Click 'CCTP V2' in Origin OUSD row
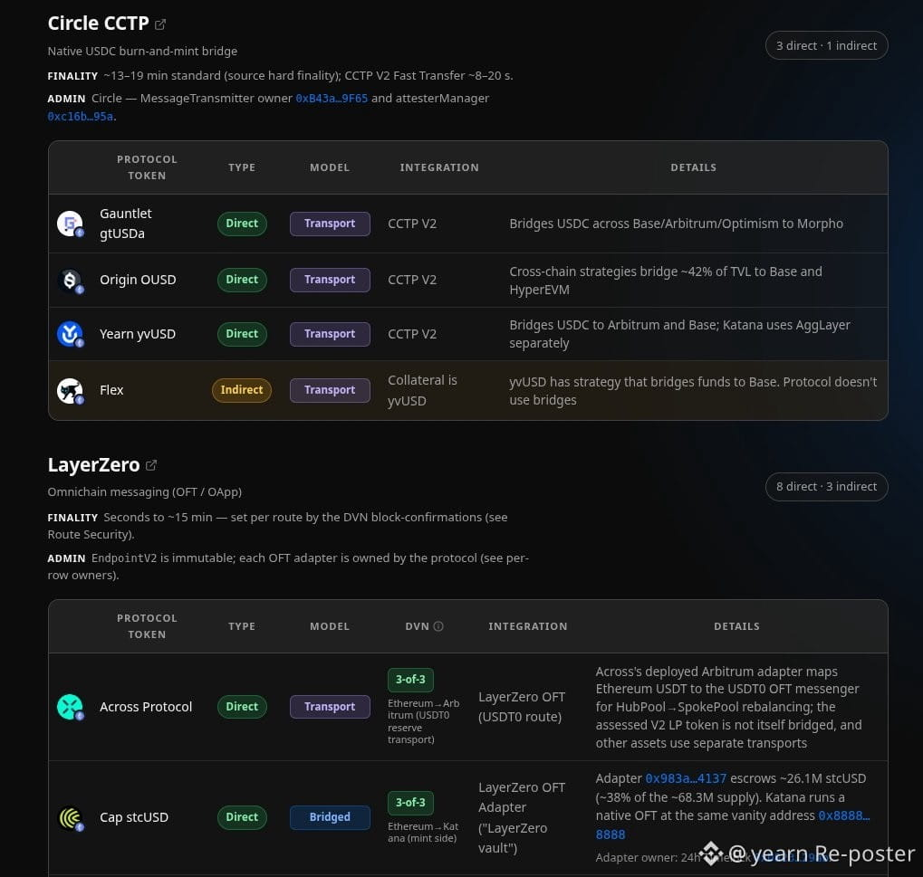 [412, 280]
